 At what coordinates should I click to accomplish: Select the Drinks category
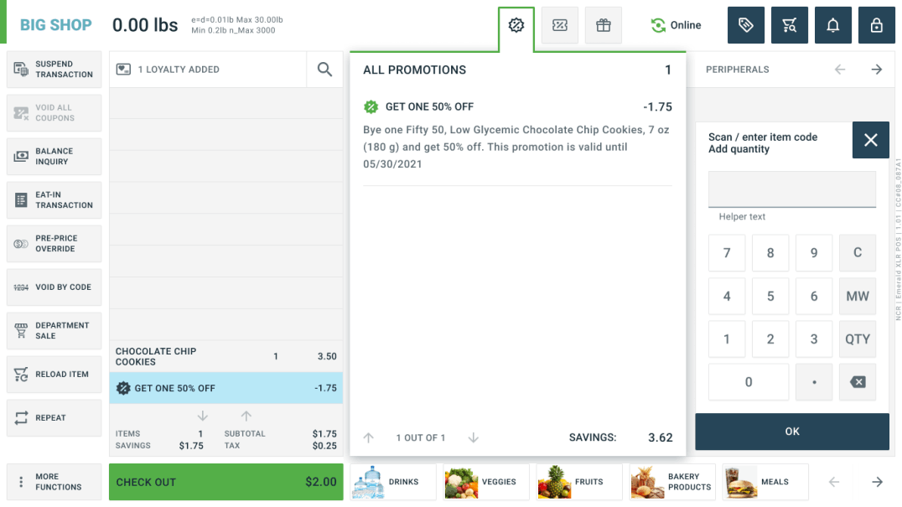point(393,482)
